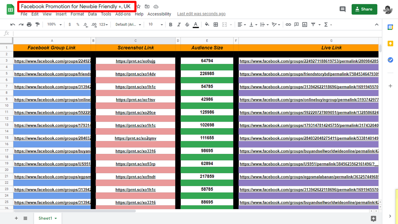Open the All Sheets list icon

(x=26, y=218)
